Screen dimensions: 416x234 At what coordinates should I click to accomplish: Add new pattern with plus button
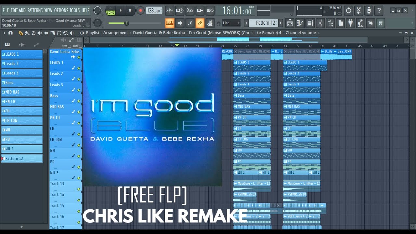pyautogui.click(x=281, y=23)
